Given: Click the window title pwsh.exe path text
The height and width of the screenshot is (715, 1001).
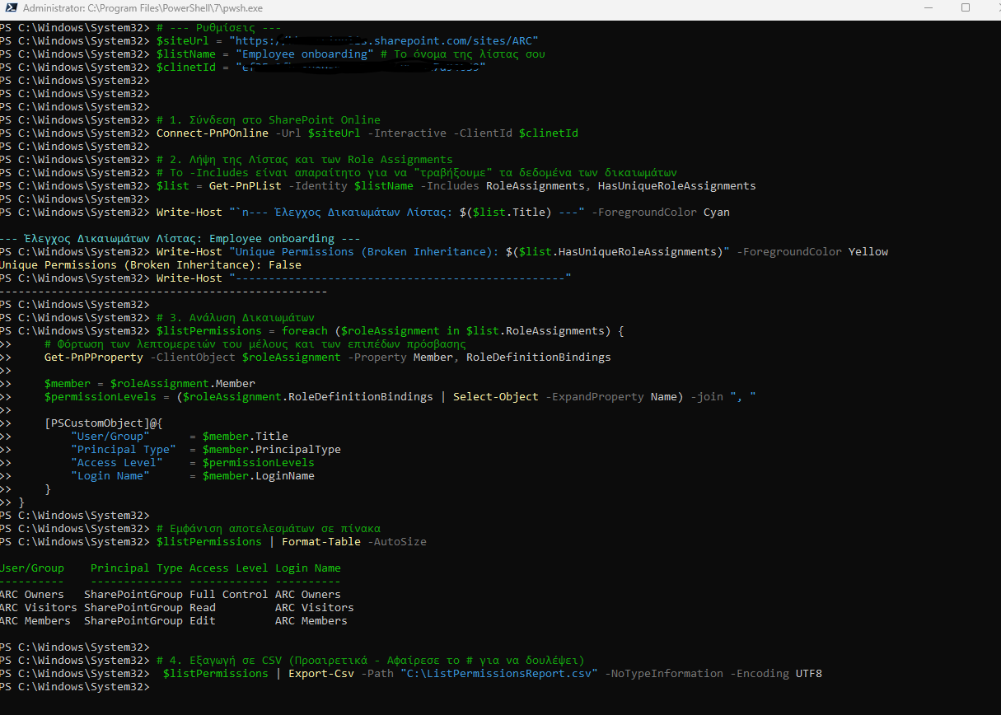Looking at the screenshot, I should click(144, 8).
